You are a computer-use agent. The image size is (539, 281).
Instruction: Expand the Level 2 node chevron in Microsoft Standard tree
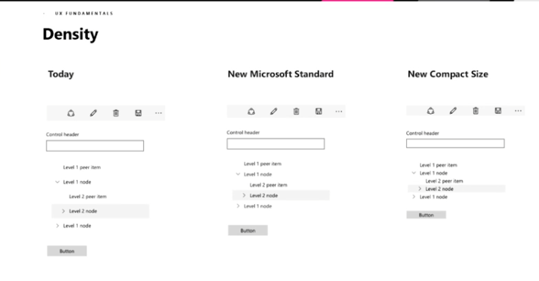pyautogui.click(x=244, y=195)
